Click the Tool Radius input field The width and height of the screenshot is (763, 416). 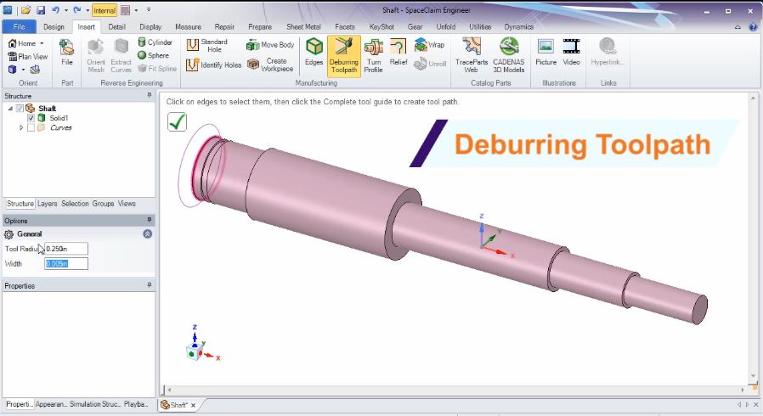[x=66, y=249]
